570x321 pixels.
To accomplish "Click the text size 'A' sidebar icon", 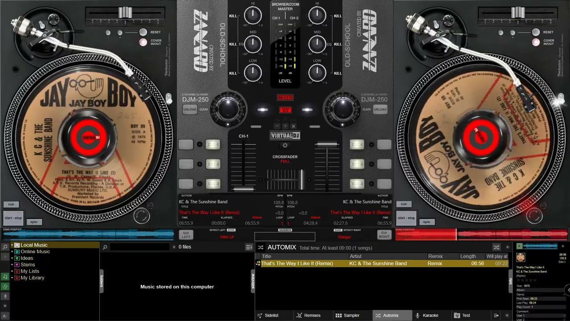I will 5,316.
